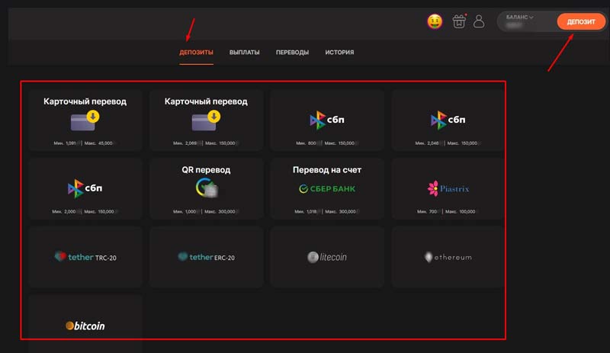The width and height of the screenshot is (610, 353).
Task: Expand the Баланс dropdown
Action: 520,17
